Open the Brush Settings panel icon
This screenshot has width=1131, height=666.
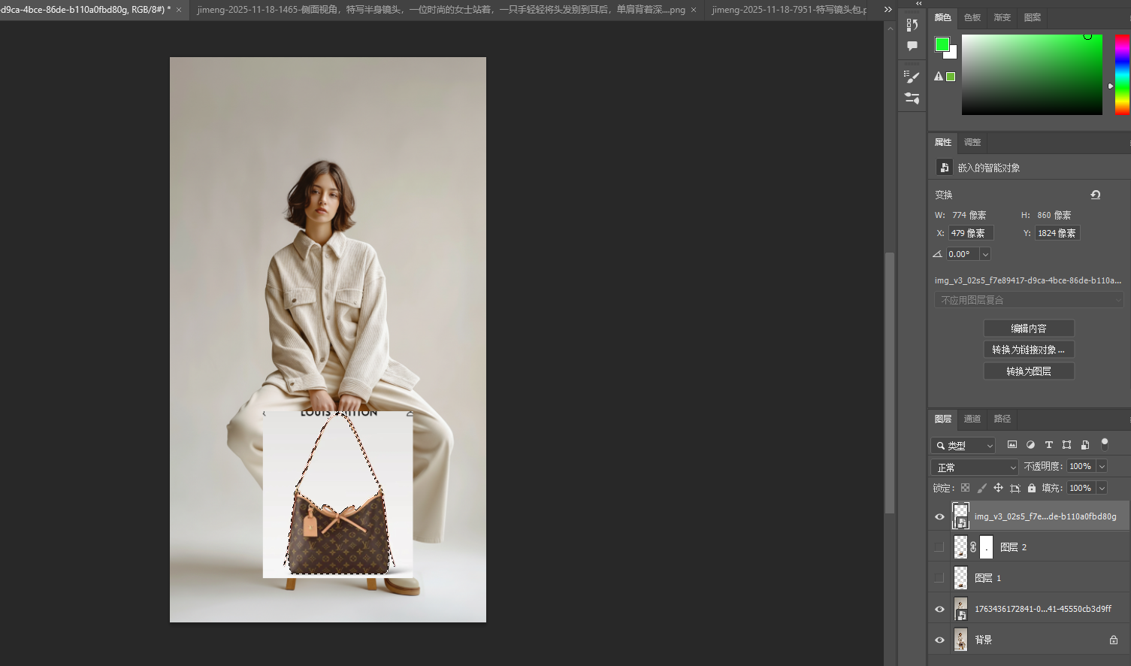(x=912, y=77)
